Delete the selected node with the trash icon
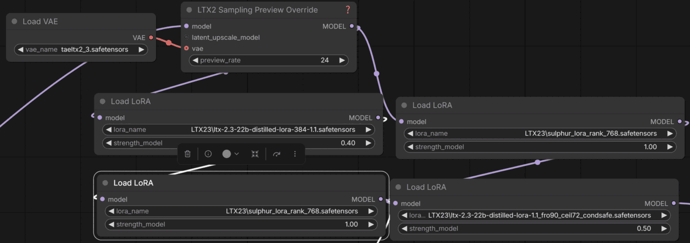690x243 pixels. [x=188, y=154]
